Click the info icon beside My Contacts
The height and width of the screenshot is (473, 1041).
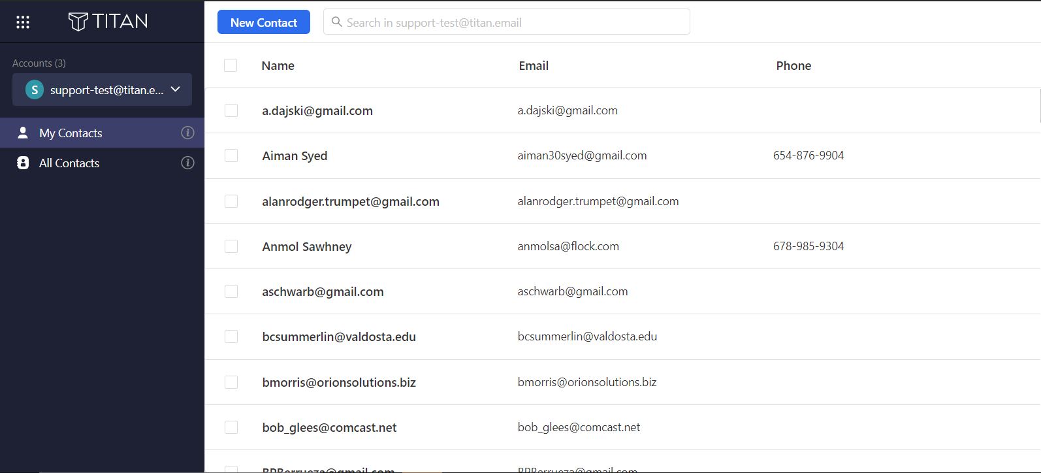click(187, 133)
